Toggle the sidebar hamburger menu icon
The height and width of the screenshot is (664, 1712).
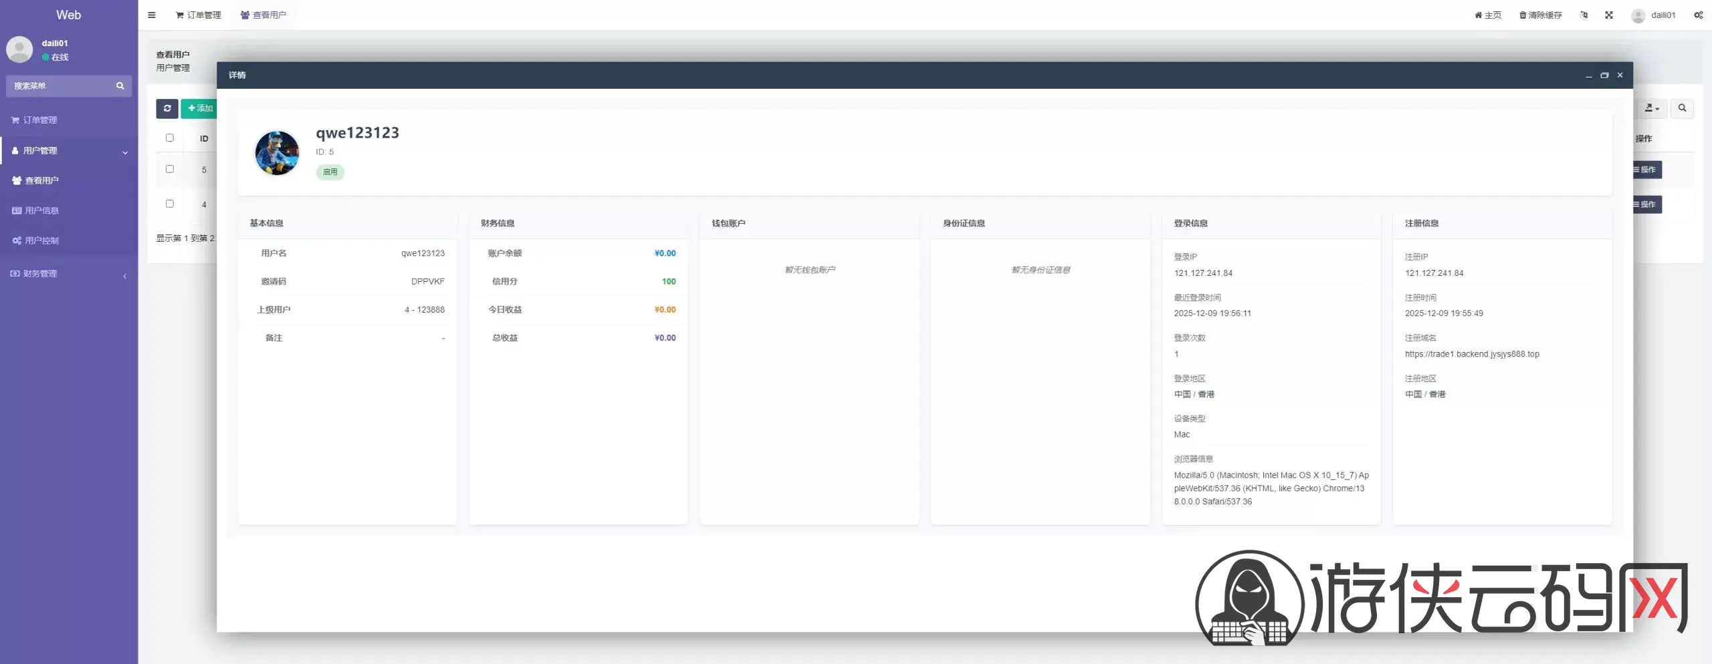[x=152, y=15]
